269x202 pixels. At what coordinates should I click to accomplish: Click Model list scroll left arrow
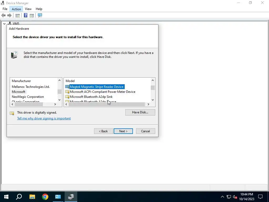(x=66, y=104)
